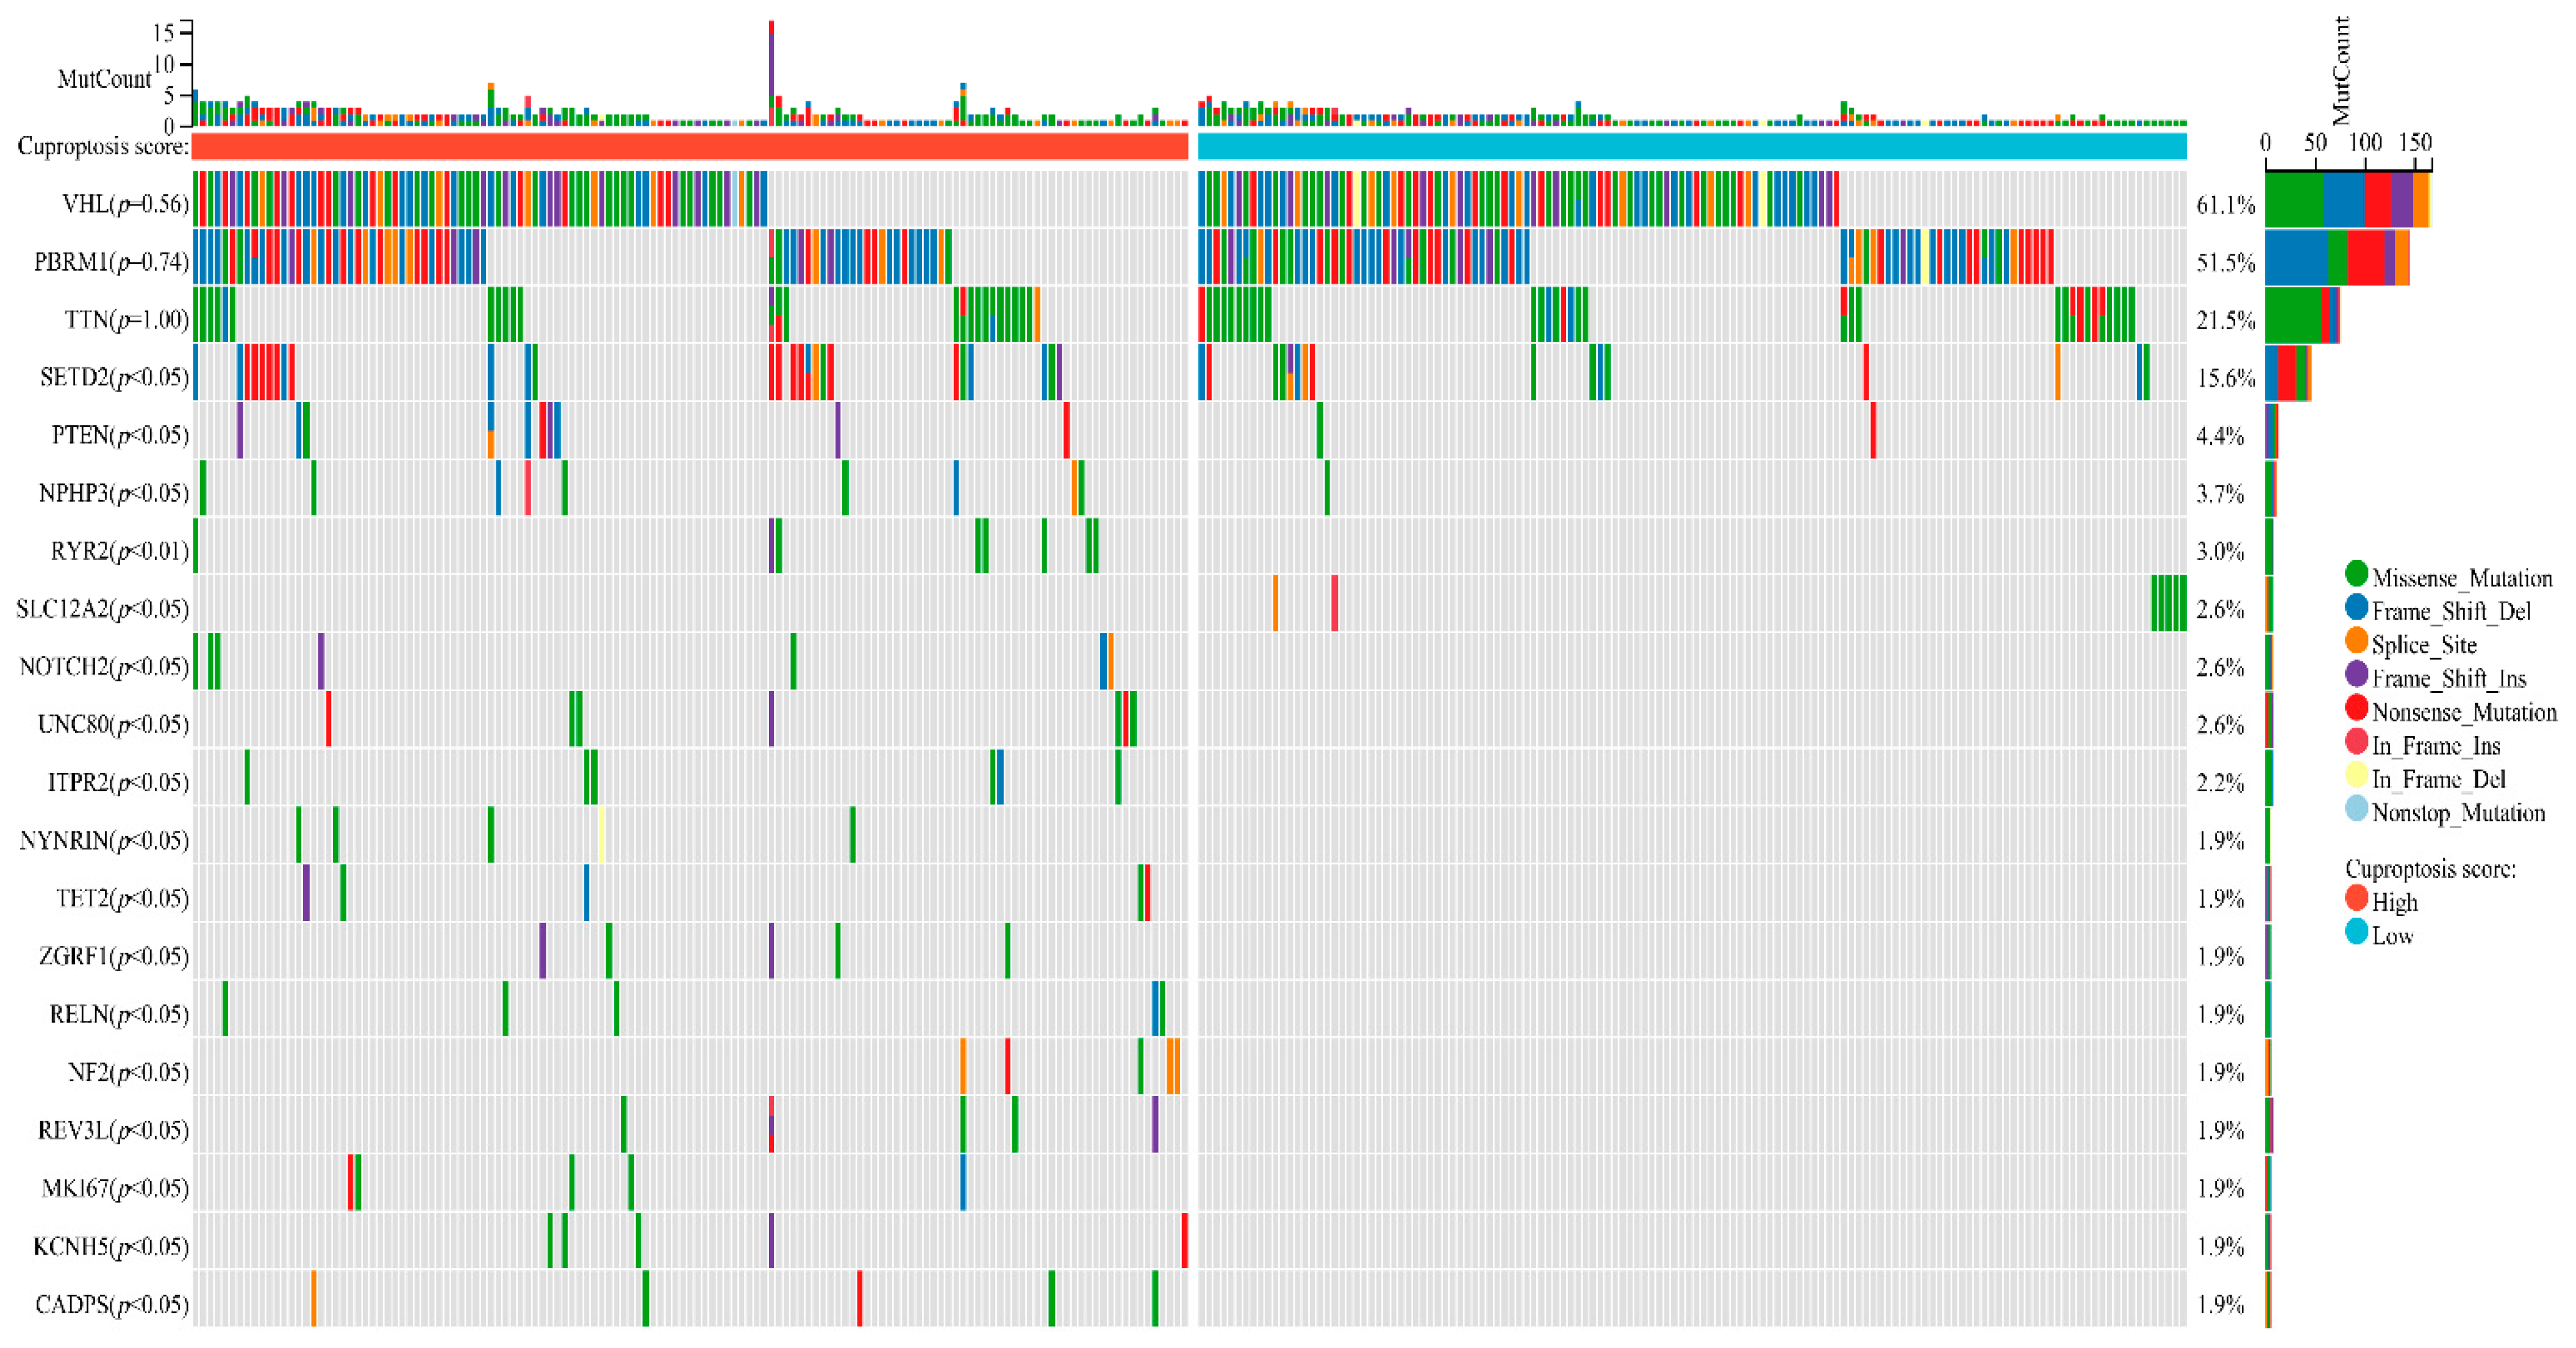This screenshot has width=2576, height=1348.
Task: Click the green Missense_Mutation legend dot
Action: click(2356, 574)
